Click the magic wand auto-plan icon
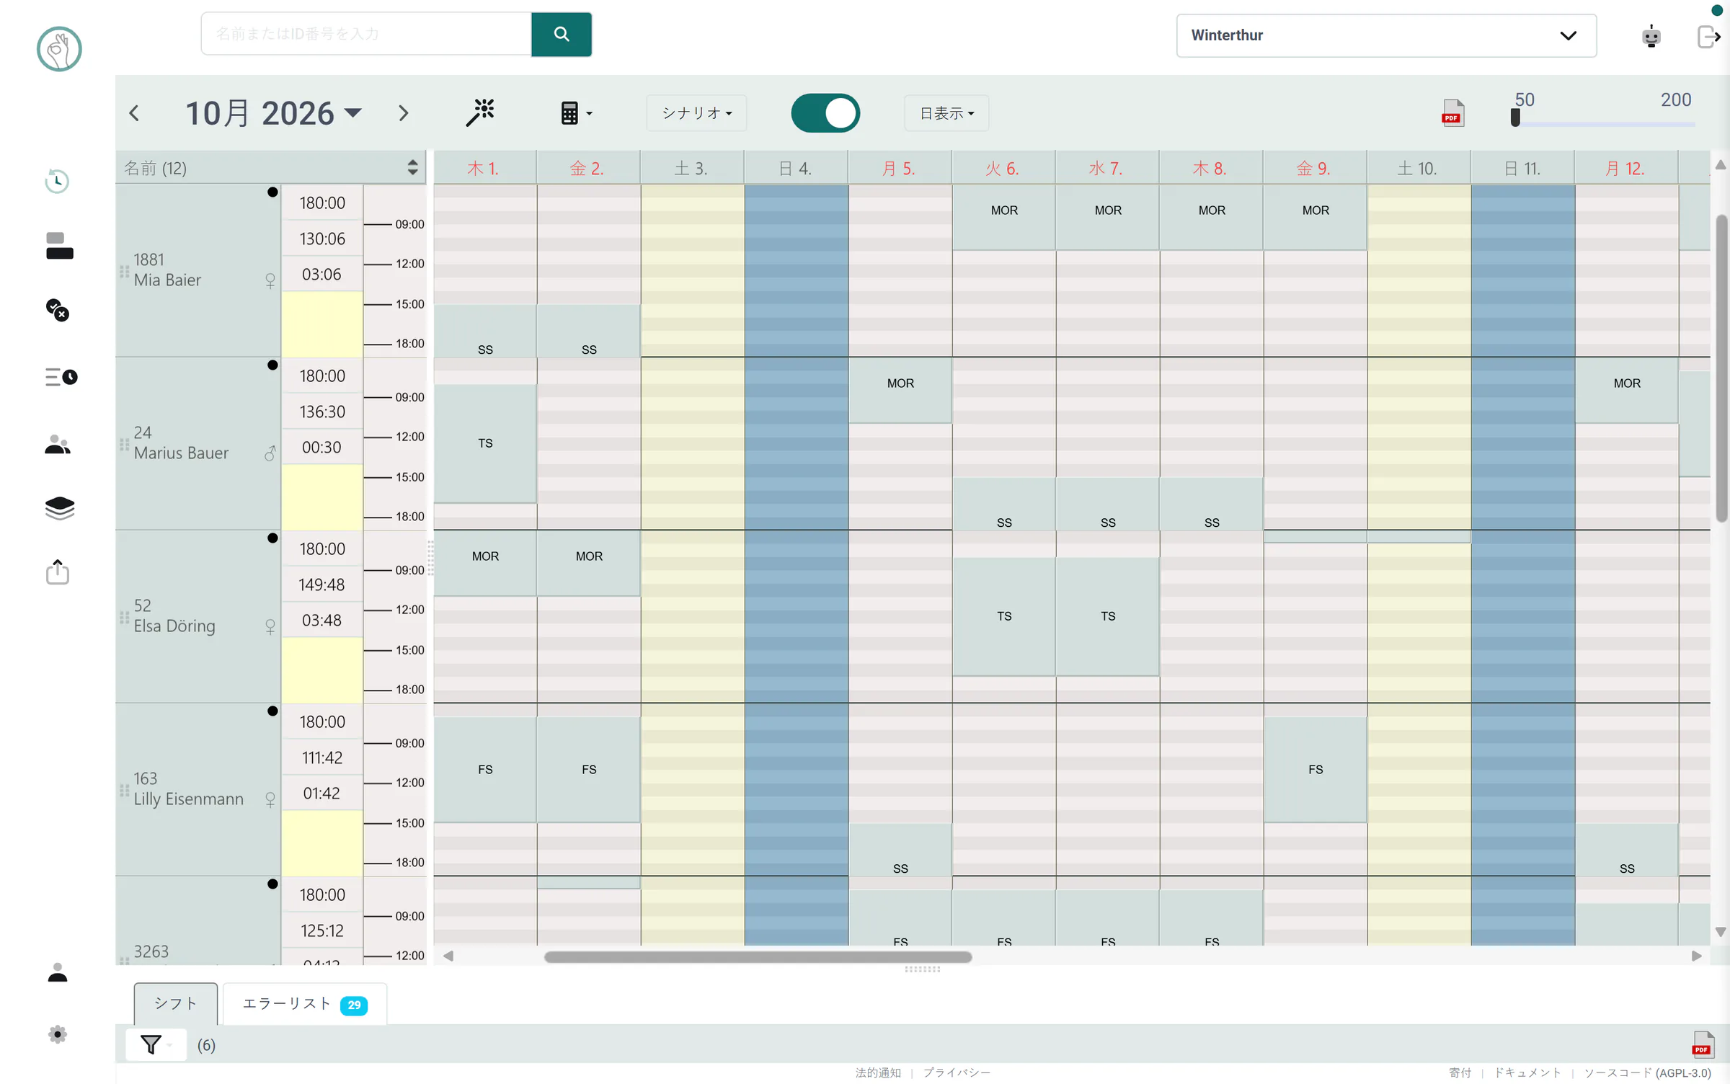 [x=480, y=112]
